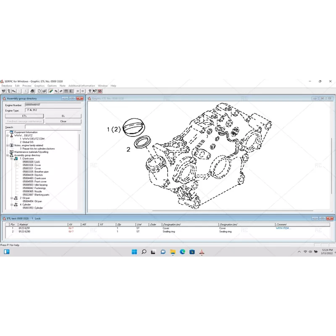336x336 pixels.
Task: Expand the Oil pan group node
Action: 11,198
